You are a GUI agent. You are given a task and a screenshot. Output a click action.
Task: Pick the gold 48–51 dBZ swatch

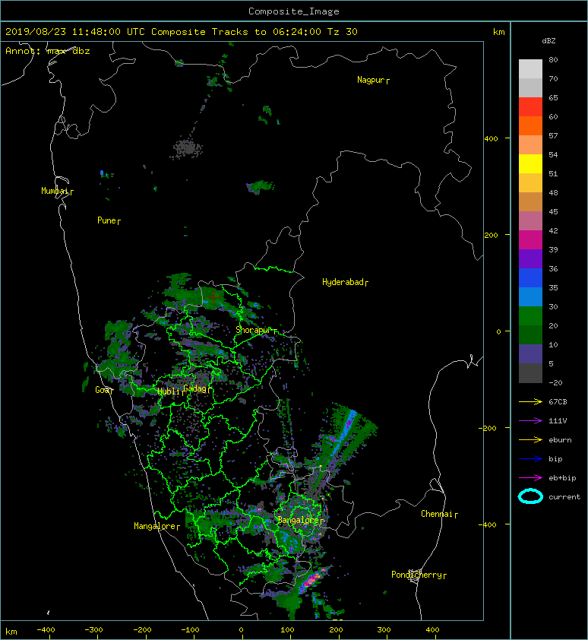530,183
